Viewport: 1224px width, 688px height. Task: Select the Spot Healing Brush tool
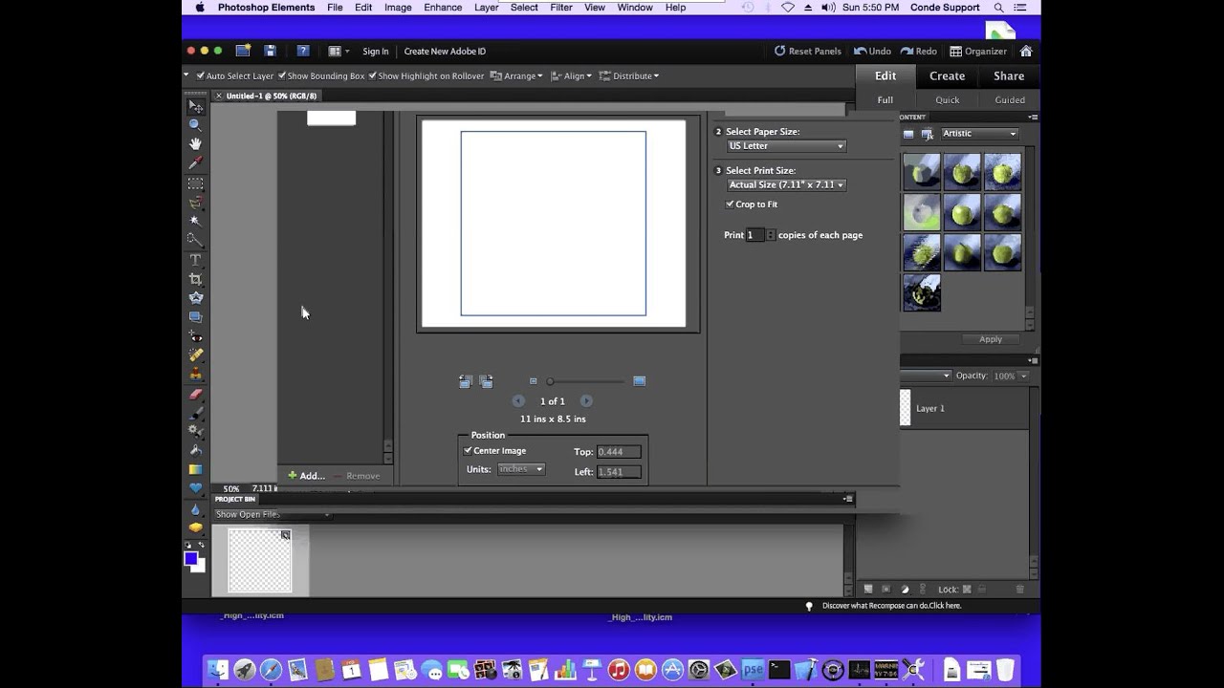[x=195, y=355]
